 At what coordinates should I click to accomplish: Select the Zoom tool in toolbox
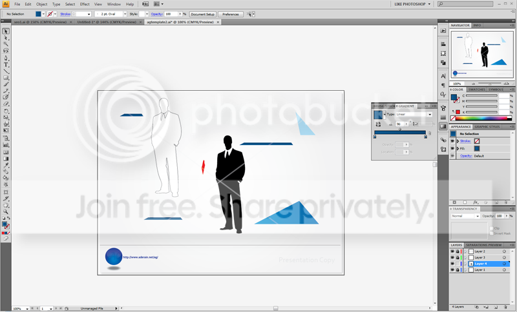6,211
